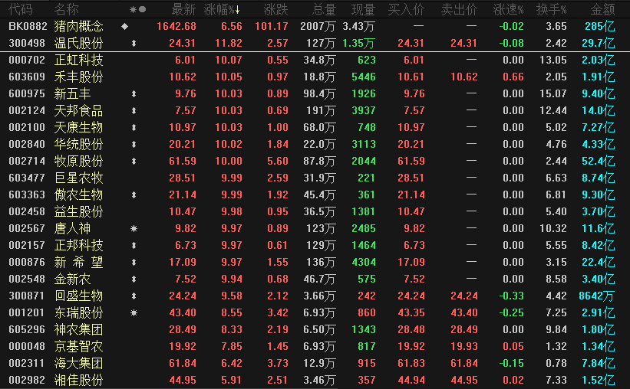Click 唐人神 total volume 123万
The height and width of the screenshot is (389, 630).
(x=321, y=229)
